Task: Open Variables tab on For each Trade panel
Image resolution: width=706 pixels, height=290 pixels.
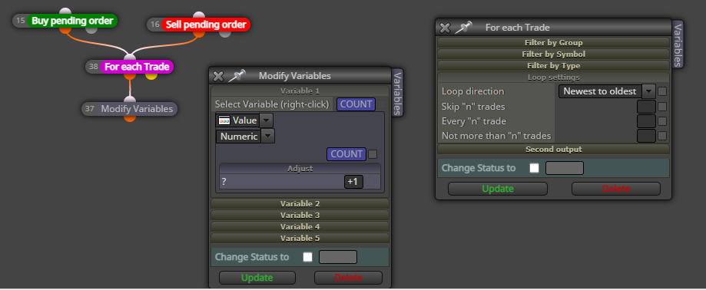Action: pyautogui.click(x=678, y=44)
